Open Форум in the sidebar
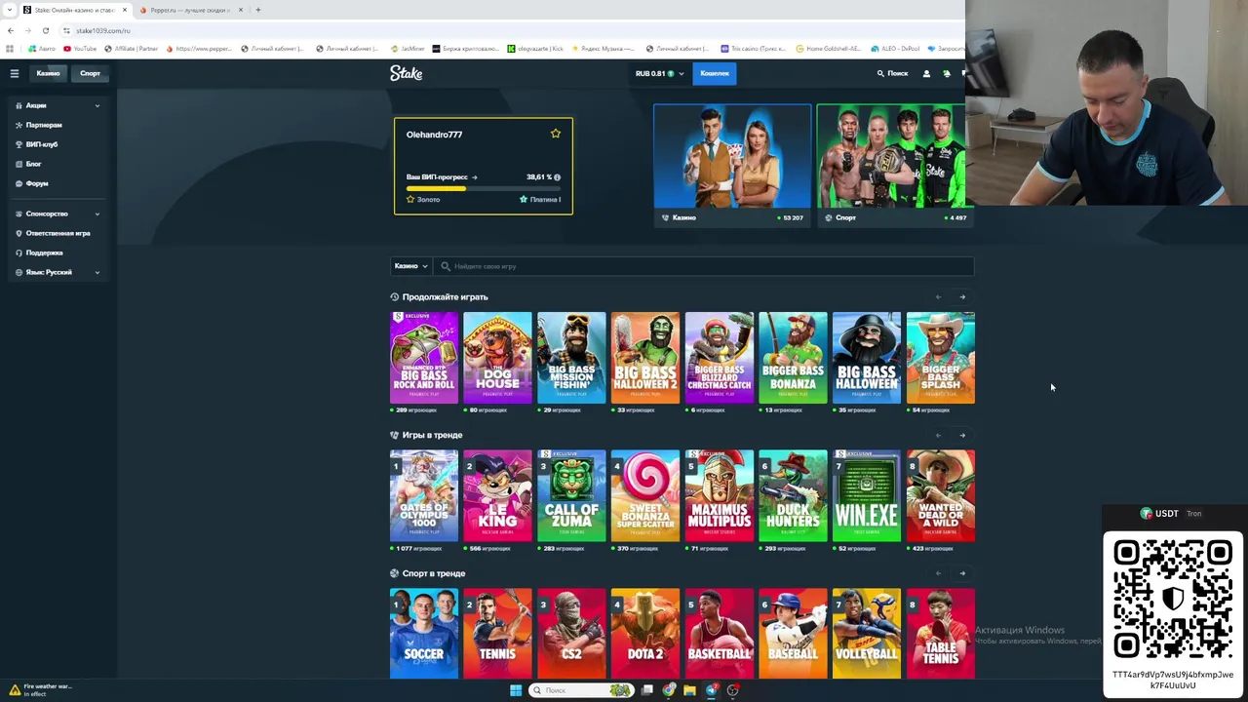 pos(37,183)
